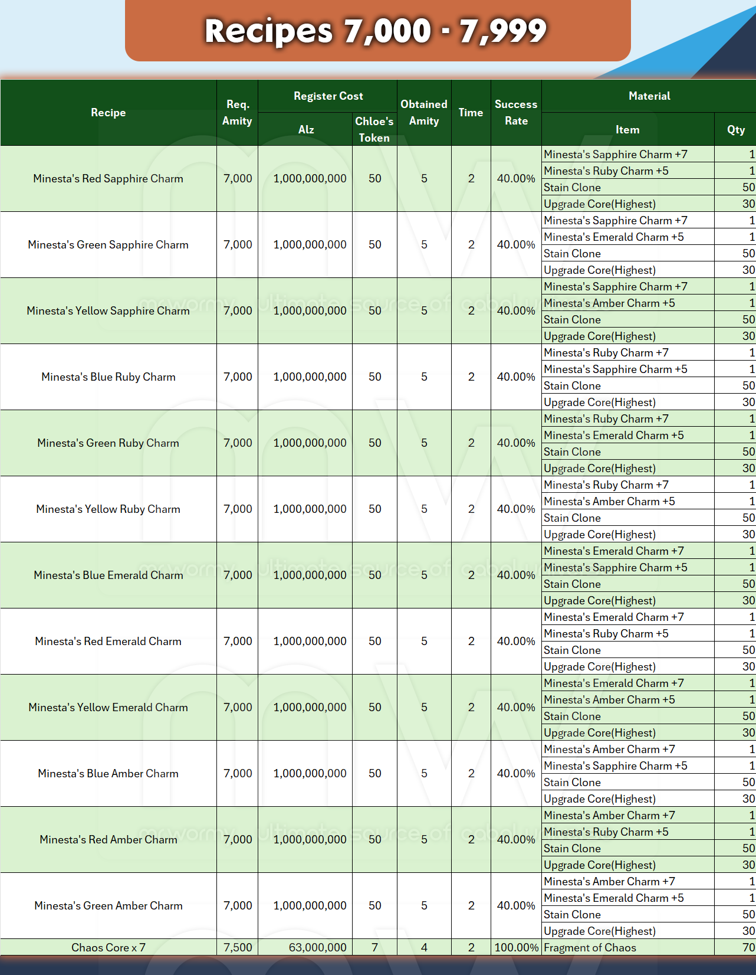Viewport: 756px width, 975px height.
Task: Click the Chloe's Token column header
Action: 374,129
